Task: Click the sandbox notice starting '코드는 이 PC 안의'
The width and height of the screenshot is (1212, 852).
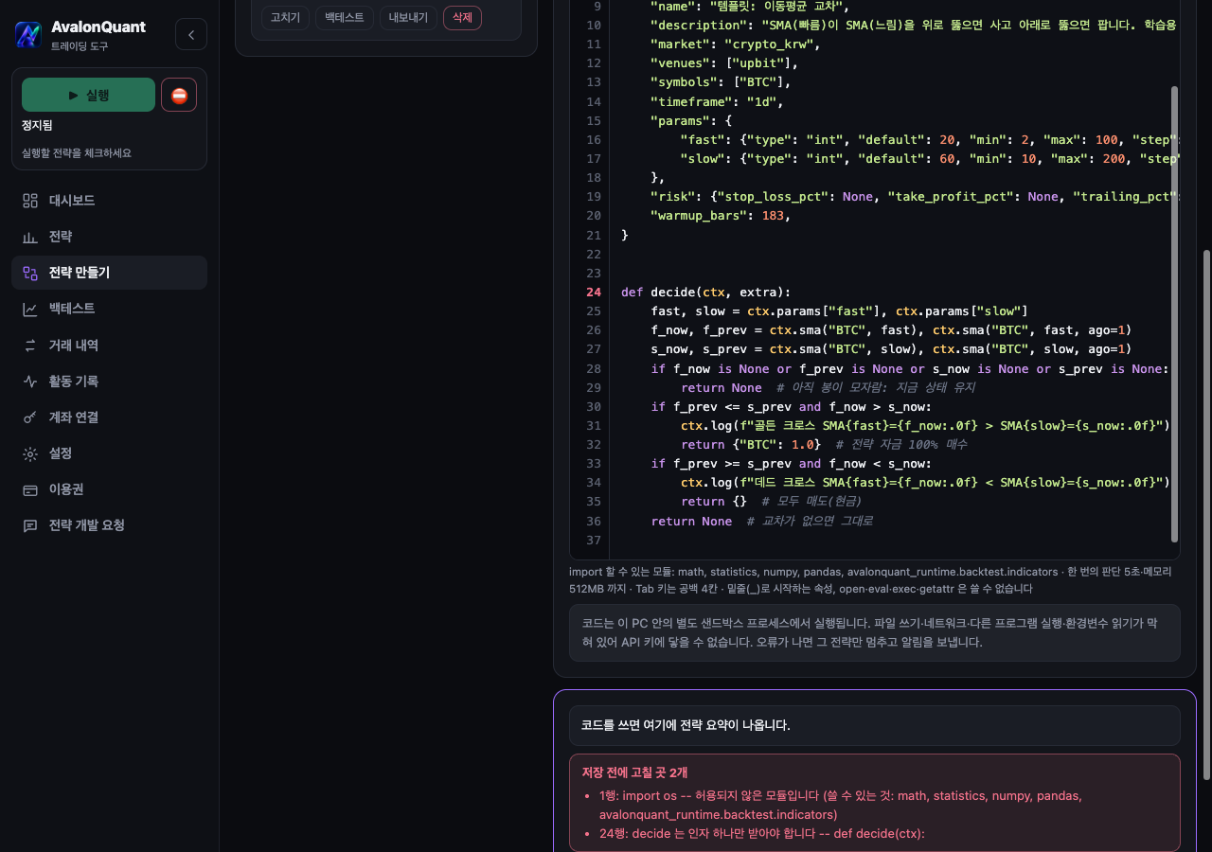Action: (x=875, y=632)
